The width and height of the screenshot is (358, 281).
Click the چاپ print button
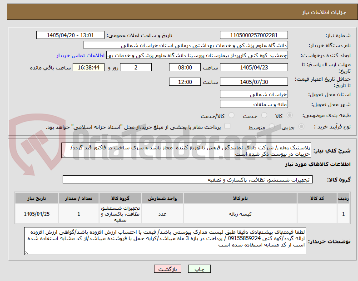point(199,269)
